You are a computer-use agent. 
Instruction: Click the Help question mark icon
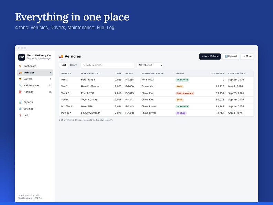click(20, 115)
